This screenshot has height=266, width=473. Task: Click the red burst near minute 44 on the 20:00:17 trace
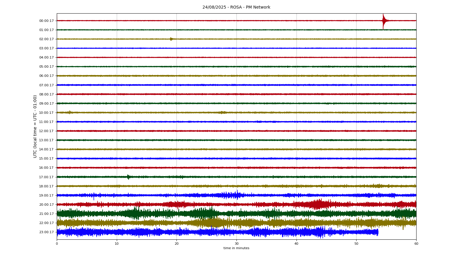pos(318,204)
